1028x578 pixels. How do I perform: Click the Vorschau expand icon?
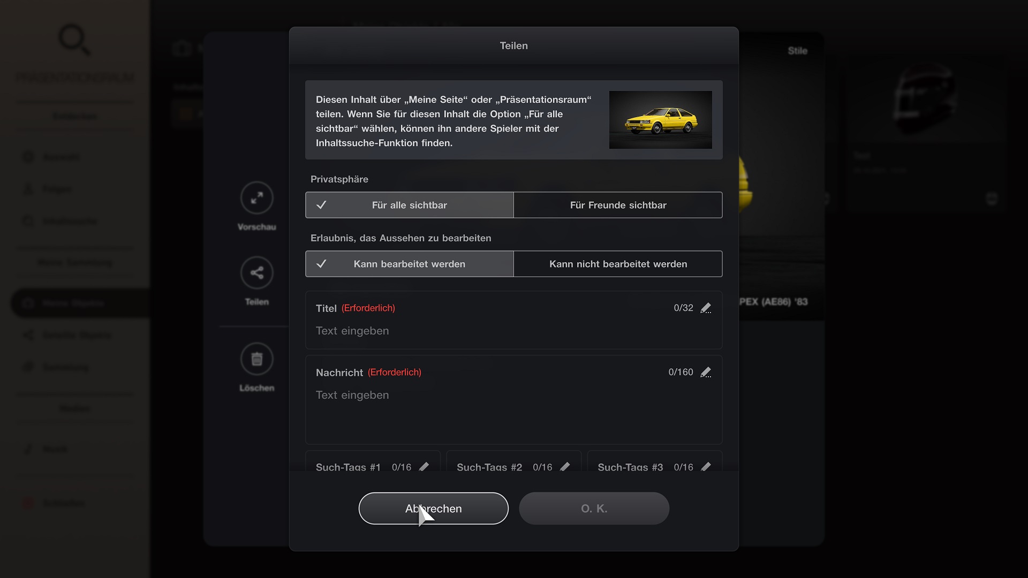point(257,197)
